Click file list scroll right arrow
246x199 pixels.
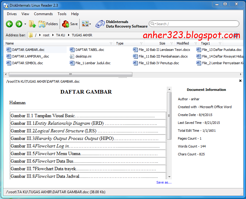point(241,74)
